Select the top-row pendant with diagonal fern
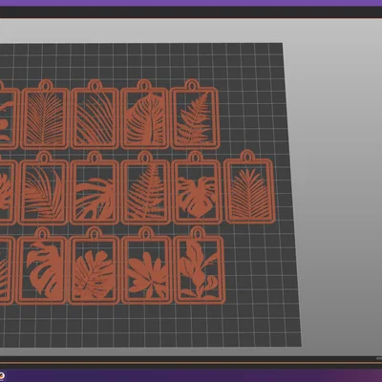 (195, 115)
